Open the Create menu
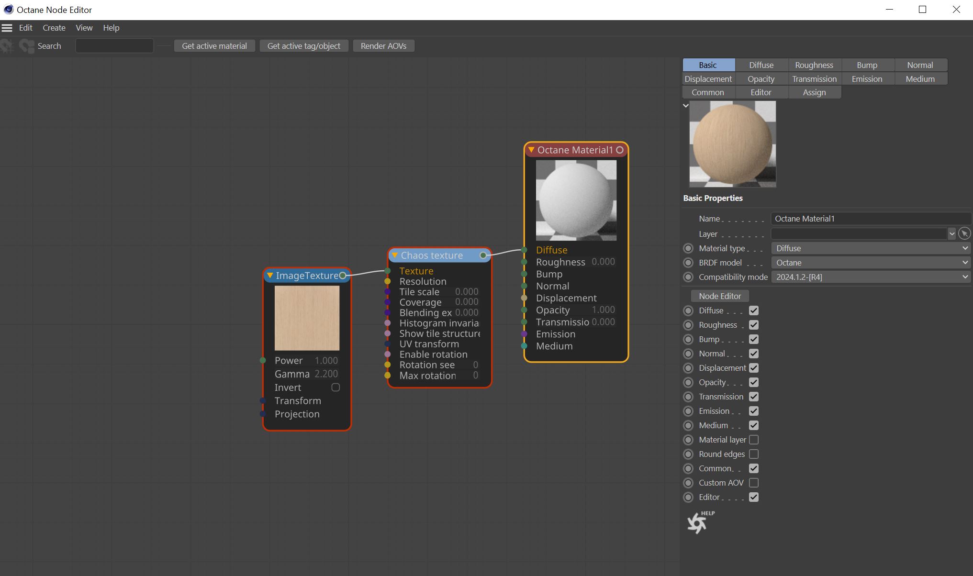Screen dimensions: 973x576 click(x=54, y=28)
